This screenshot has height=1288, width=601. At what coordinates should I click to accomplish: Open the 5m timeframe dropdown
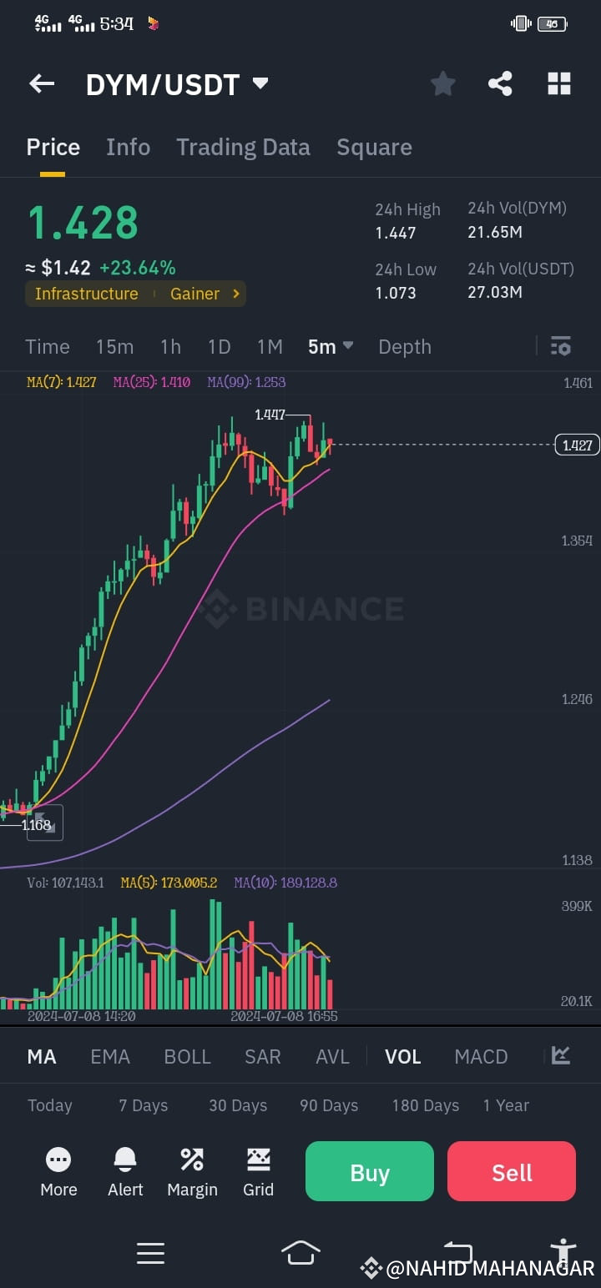click(x=331, y=346)
